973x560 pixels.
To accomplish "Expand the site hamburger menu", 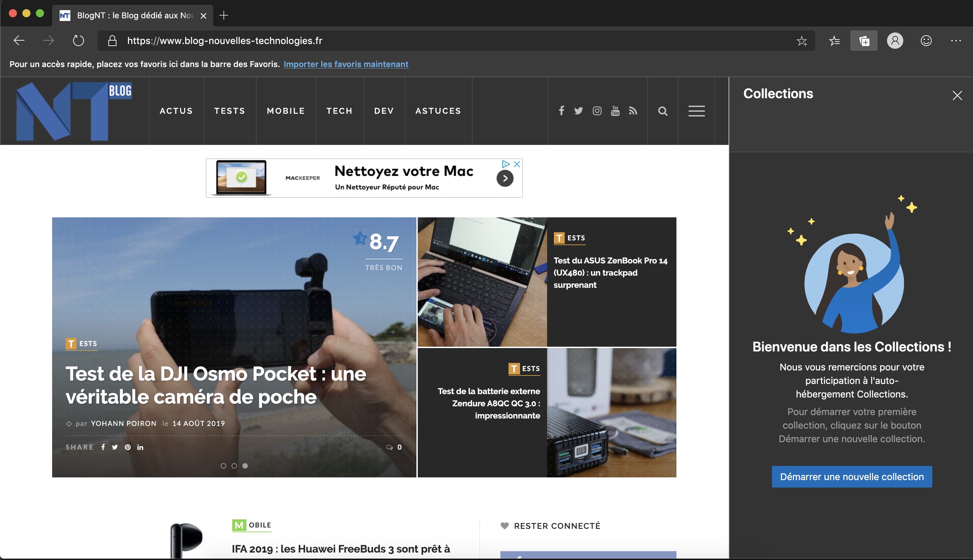I will pos(696,111).
